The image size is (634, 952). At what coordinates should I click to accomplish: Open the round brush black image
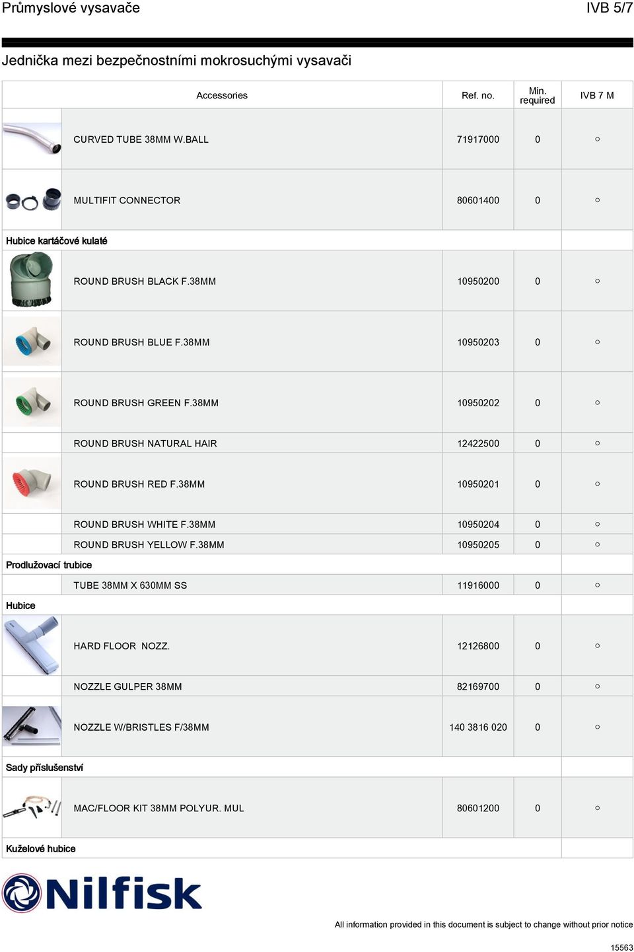[x=31, y=280]
